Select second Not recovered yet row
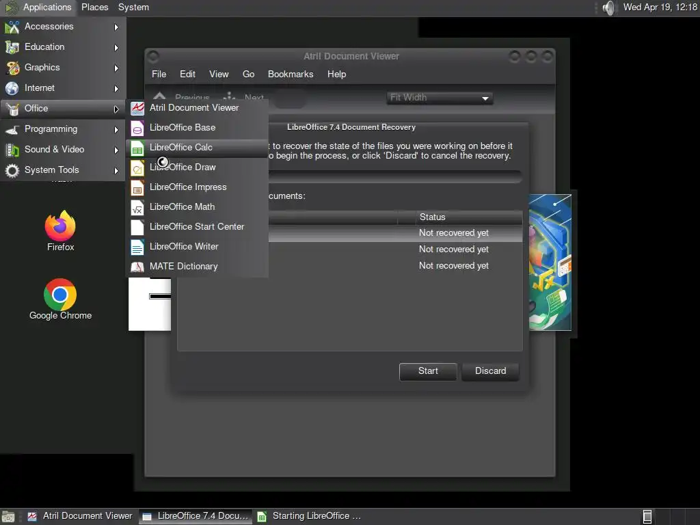This screenshot has width=700, height=525. 395,250
